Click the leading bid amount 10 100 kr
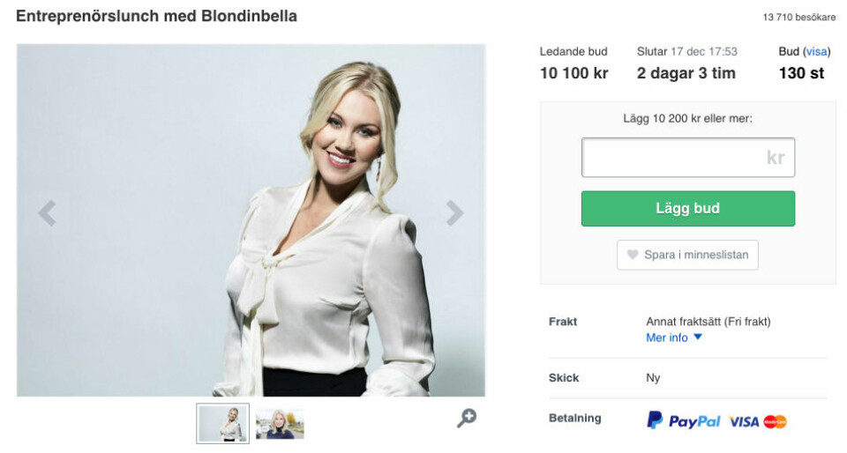The width and height of the screenshot is (847, 453). pos(573,73)
